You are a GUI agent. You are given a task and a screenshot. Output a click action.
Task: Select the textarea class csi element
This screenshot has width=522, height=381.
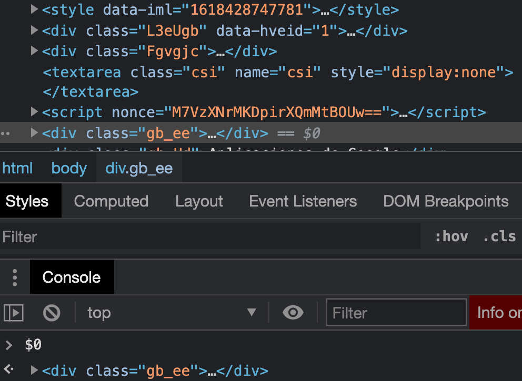(x=278, y=72)
